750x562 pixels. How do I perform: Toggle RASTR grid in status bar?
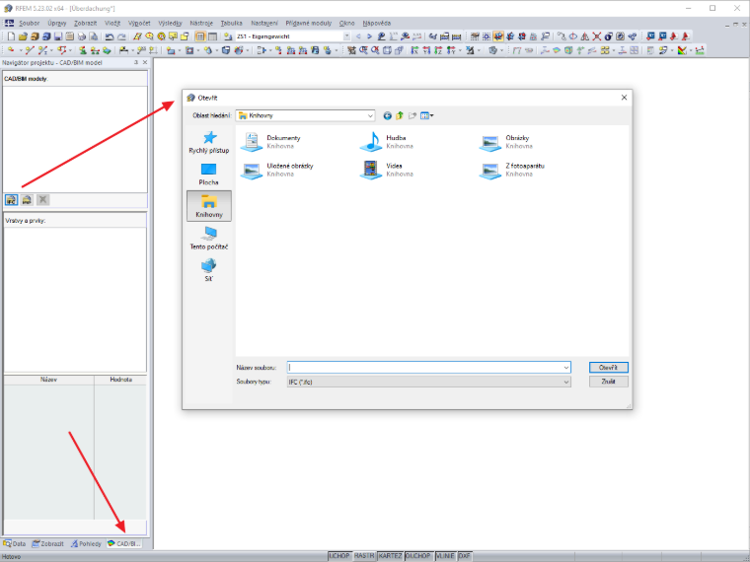364,556
